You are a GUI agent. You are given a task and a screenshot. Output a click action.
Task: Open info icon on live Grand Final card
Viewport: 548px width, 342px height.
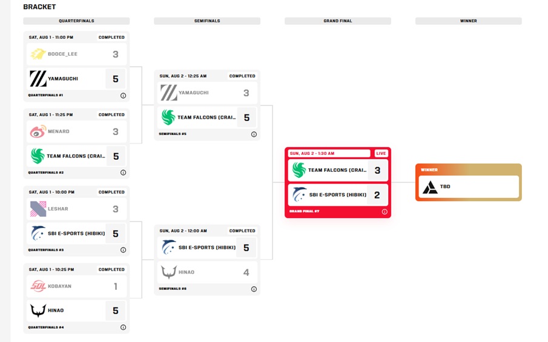tap(385, 212)
